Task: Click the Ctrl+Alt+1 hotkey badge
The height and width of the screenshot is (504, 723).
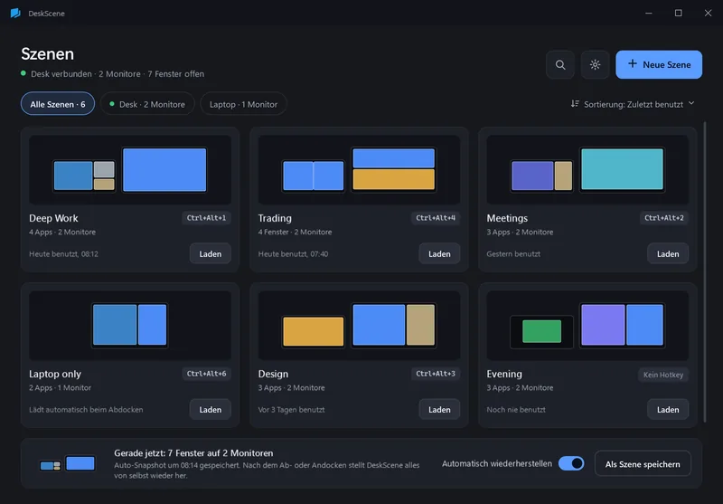Action: pos(207,218)
